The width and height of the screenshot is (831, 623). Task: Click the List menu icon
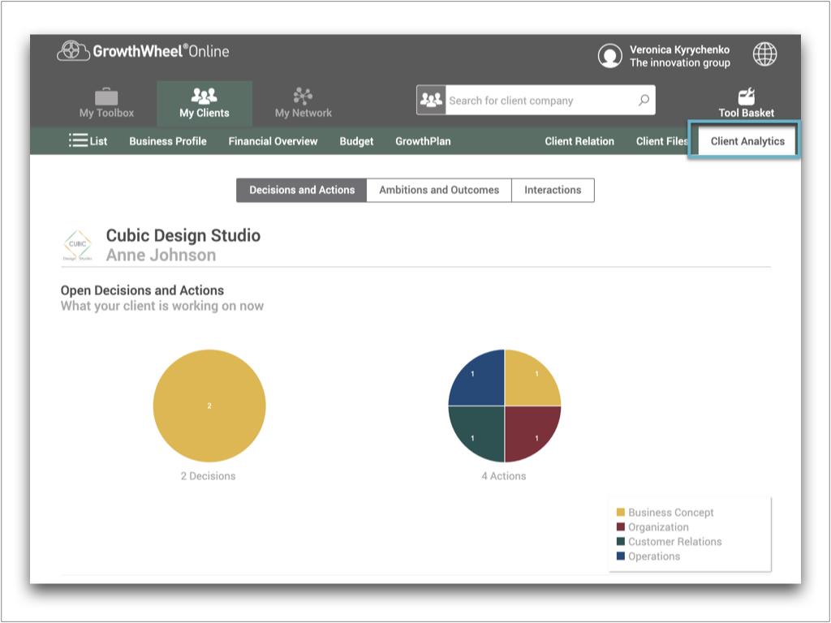(79, 140)
